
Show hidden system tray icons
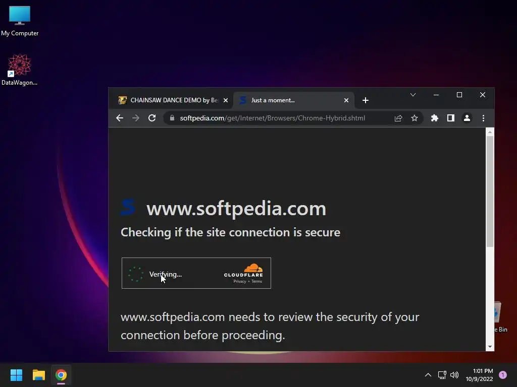pos(428,375)
